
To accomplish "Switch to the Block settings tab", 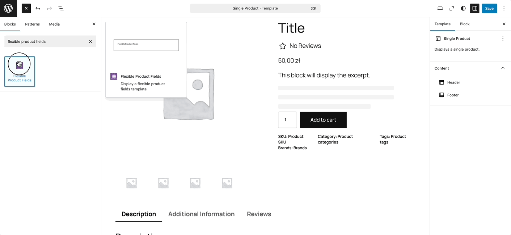I will [x=464, y=24].
